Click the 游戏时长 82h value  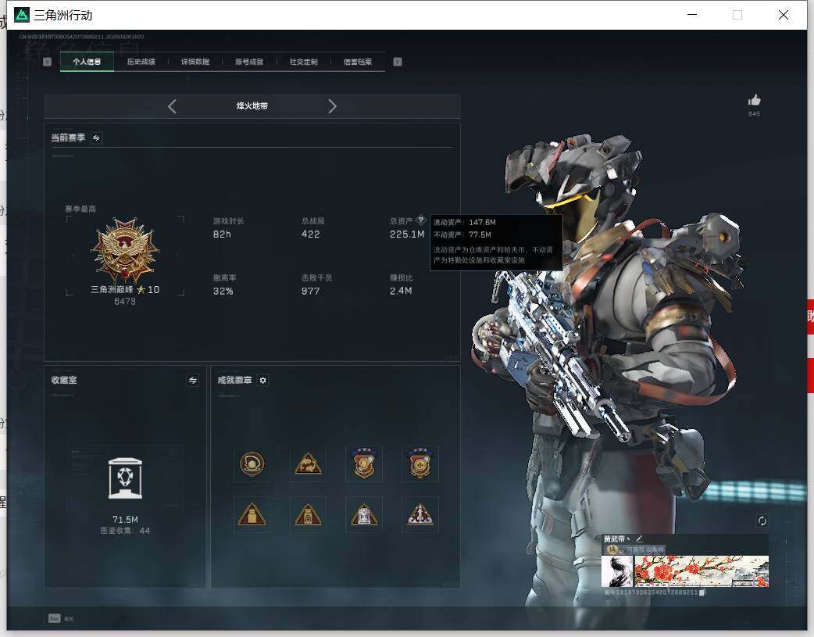222,234
